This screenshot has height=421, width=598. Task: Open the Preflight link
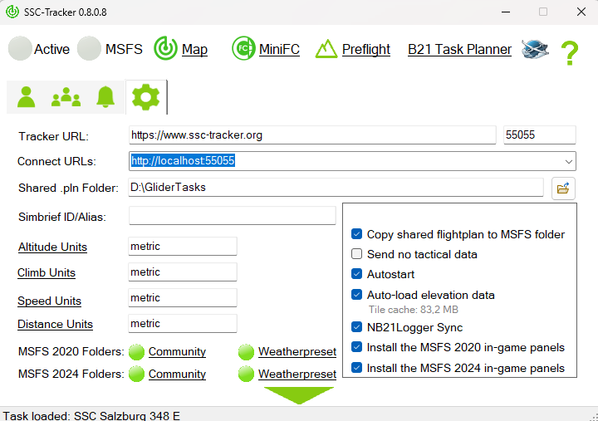[x=366, y=49]
